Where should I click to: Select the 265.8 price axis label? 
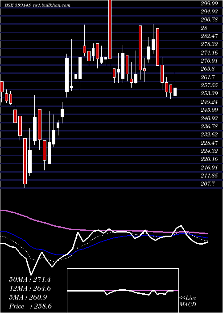[x=208, y=69]
